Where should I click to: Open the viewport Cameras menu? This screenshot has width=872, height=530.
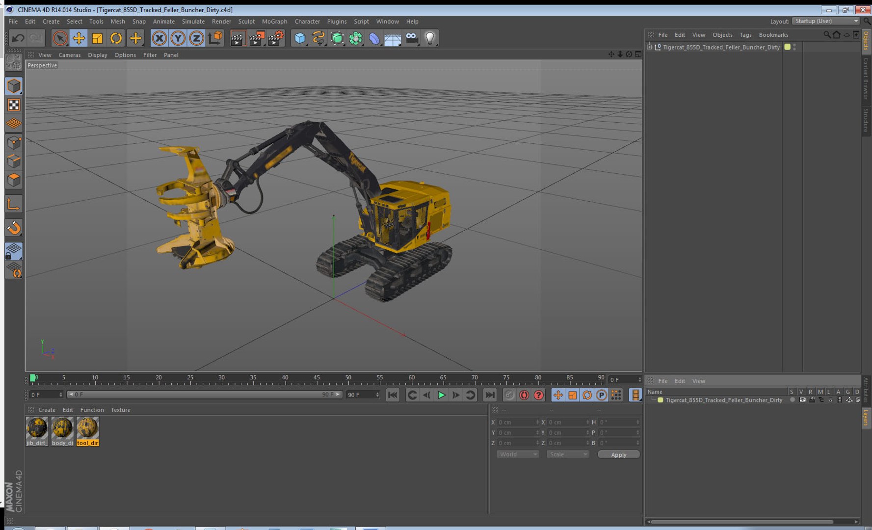click(70, 55)
